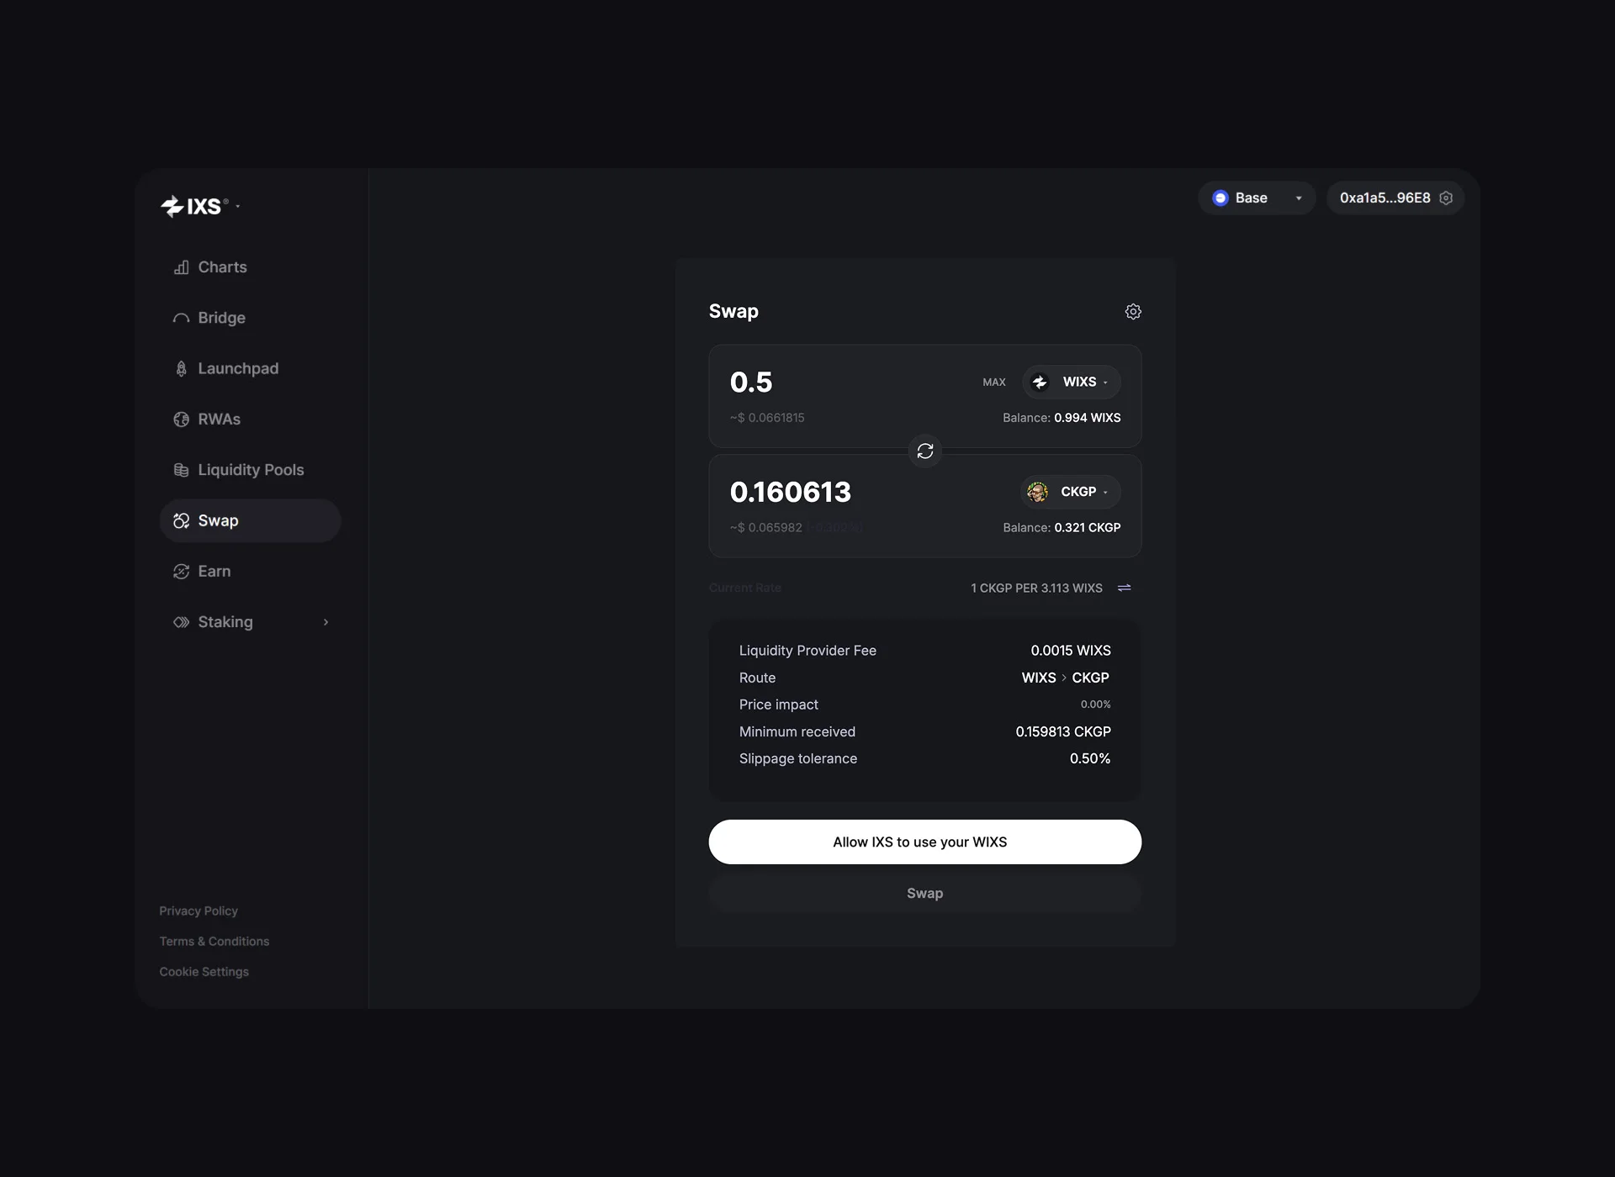Image resolution: width=1615 pixels, height=1177 pixels.
Task: Open the WIXS token selector dropdown
Action: [1071, 382]
